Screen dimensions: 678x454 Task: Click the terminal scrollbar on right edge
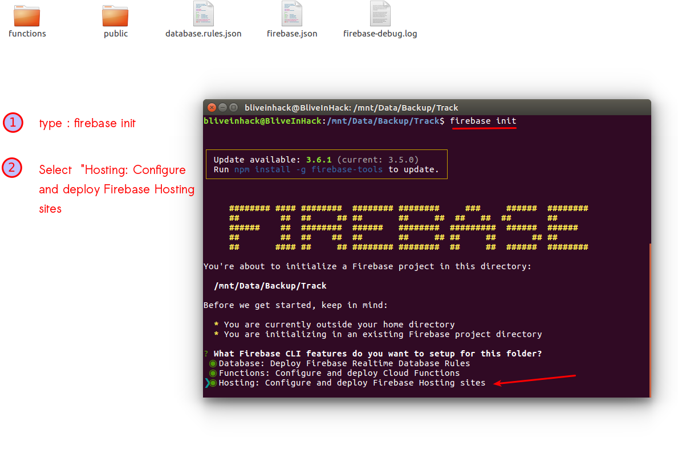650,320
